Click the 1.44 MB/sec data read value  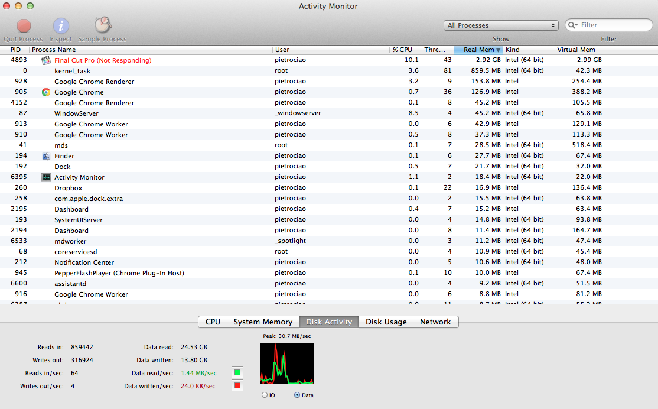click(x=198, y=373)
